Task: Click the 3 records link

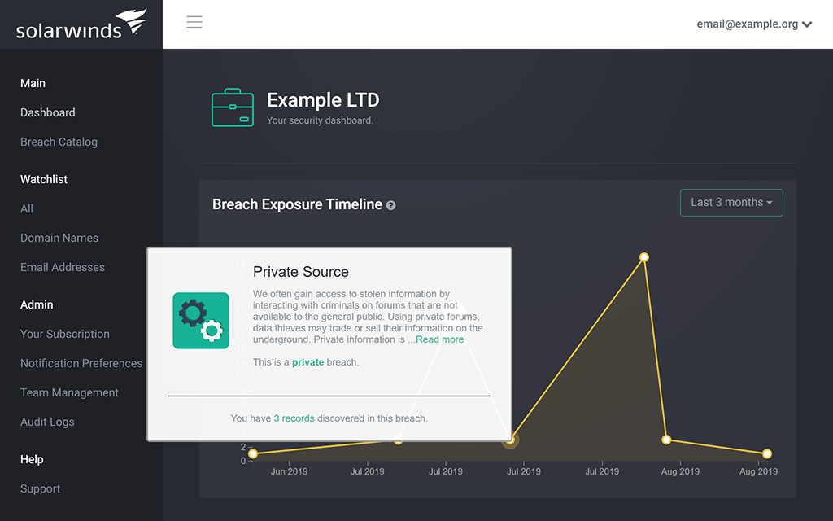Action: coord(294,418)
